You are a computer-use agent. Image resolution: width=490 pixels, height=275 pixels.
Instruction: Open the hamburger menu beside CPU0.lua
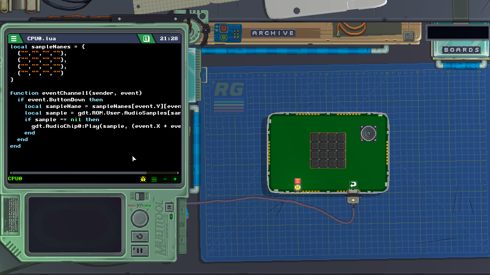click(14, 38)
